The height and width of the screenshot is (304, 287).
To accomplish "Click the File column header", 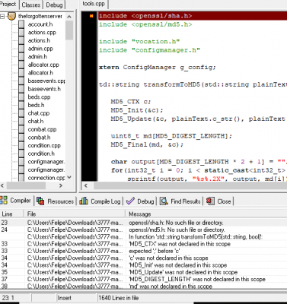I will [75, 214].
